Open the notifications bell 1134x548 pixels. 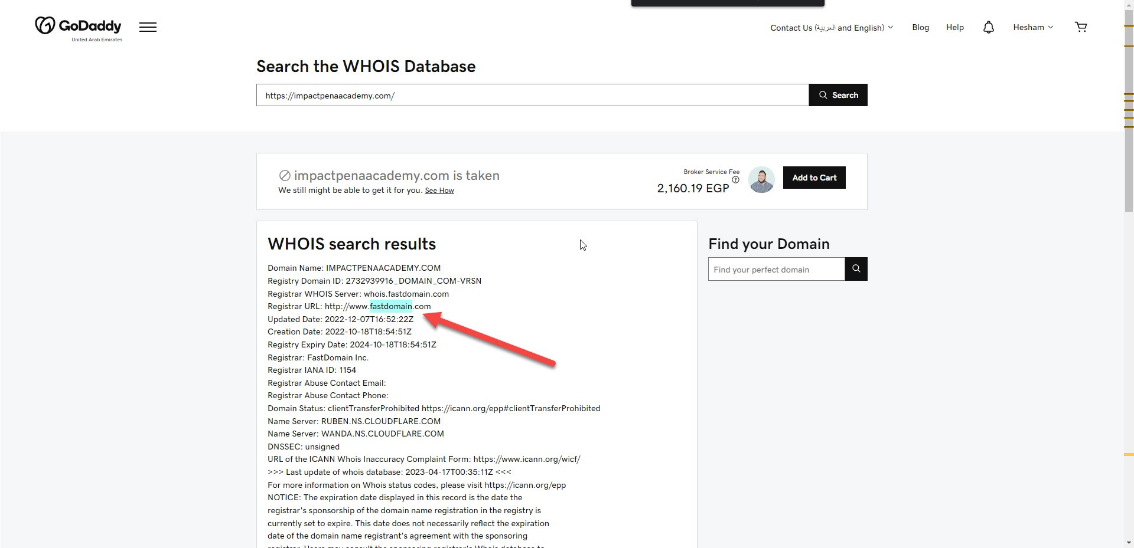tap(988, 28)
